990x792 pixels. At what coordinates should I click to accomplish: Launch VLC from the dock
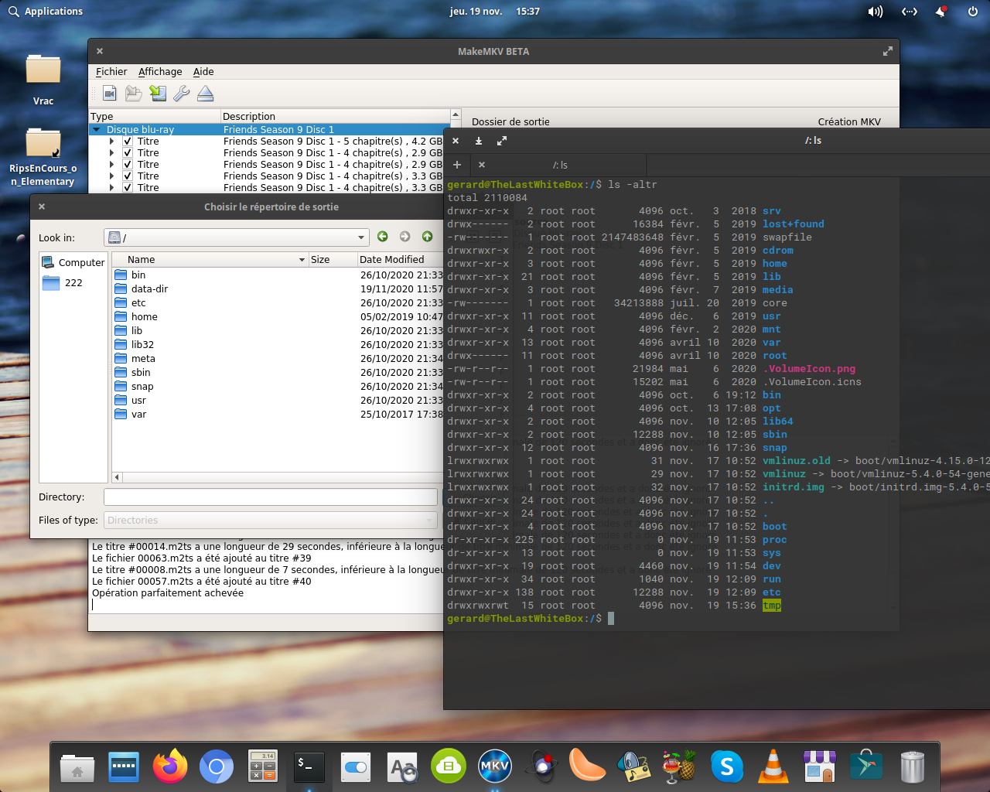click(x=773, y=766)
